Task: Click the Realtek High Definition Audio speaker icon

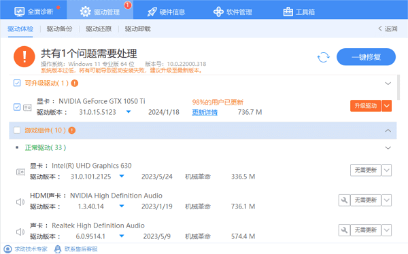Action: pyautogui.click(x=20, y=232)
